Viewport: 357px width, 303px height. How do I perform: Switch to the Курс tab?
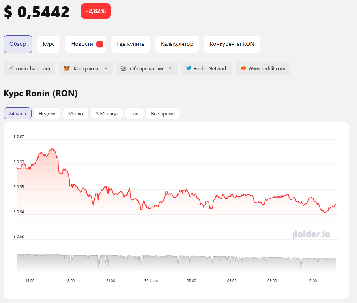(49, 44)
